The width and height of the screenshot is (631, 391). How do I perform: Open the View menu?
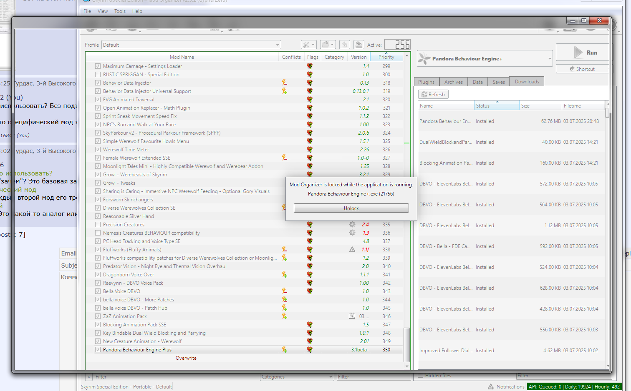point(103,11)
